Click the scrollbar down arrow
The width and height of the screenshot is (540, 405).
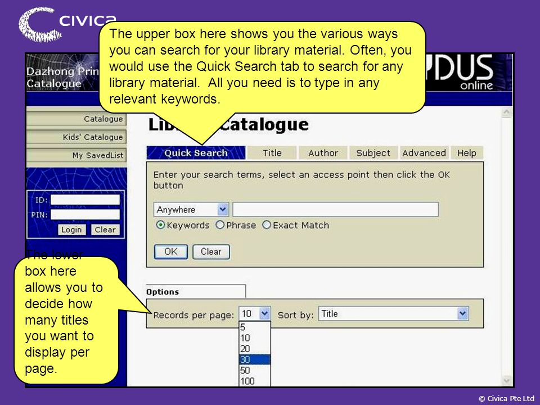[507, 380]
